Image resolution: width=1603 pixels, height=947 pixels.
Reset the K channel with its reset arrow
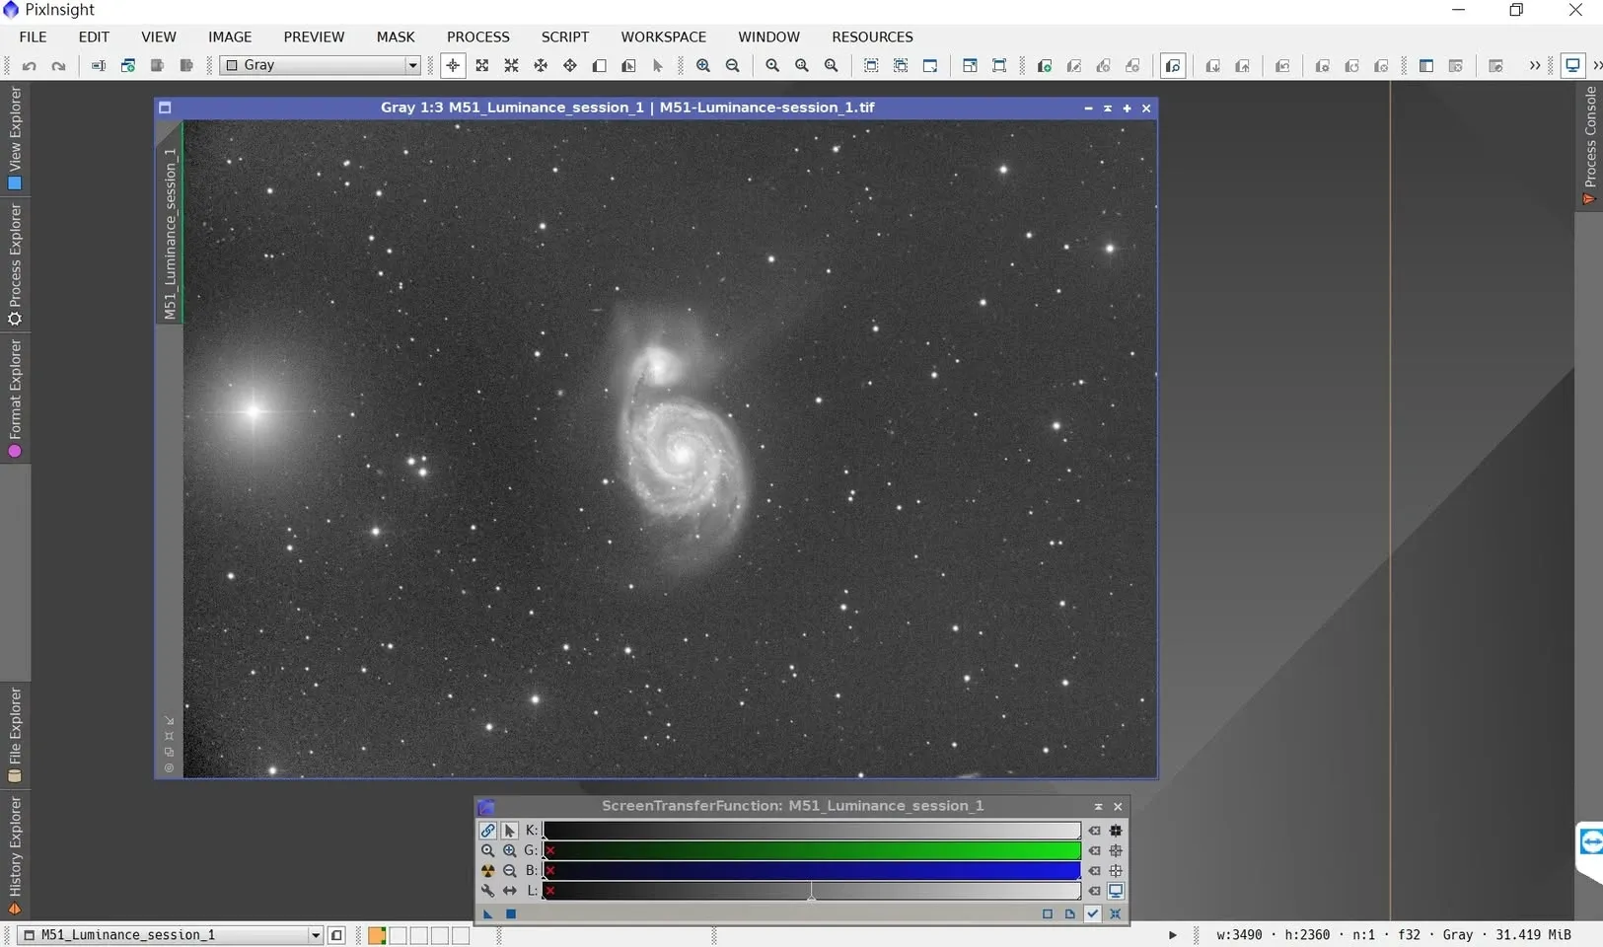coord(1095,831)
